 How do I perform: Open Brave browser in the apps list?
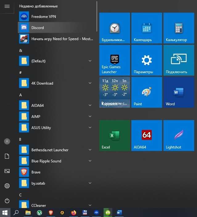[x=57, y=172]
